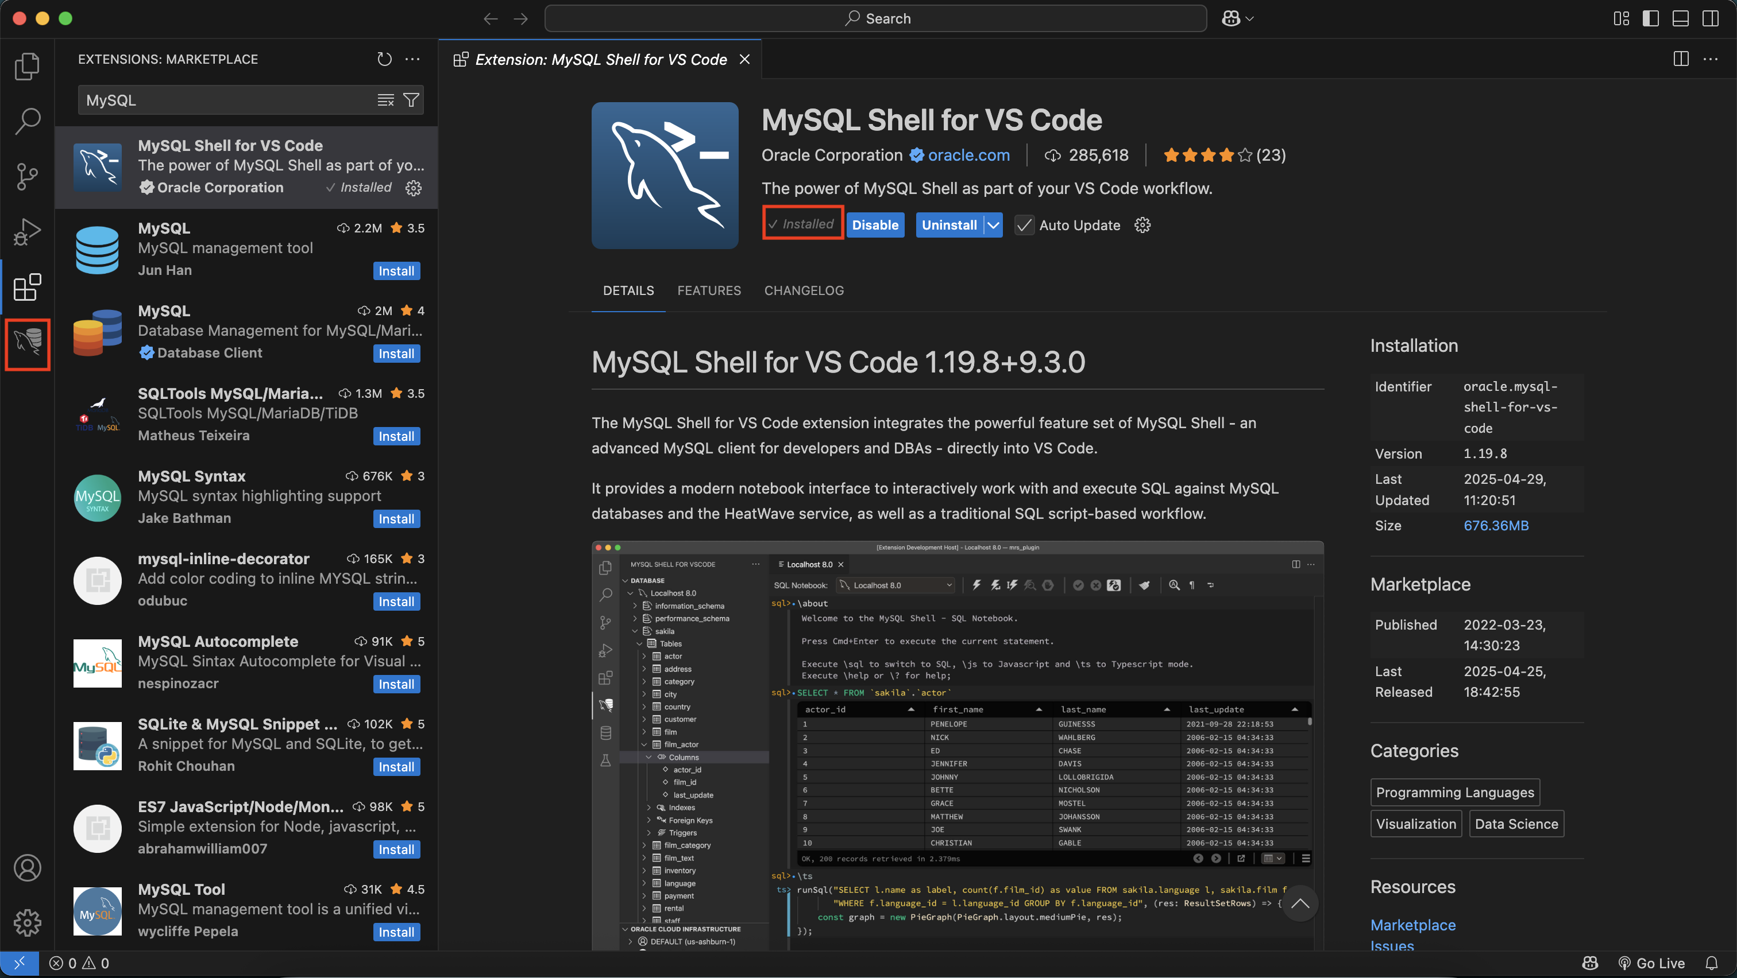Enable Auto Update checkbox
This screenshot has height=978, width=1737.
(x=1024, y=225)
